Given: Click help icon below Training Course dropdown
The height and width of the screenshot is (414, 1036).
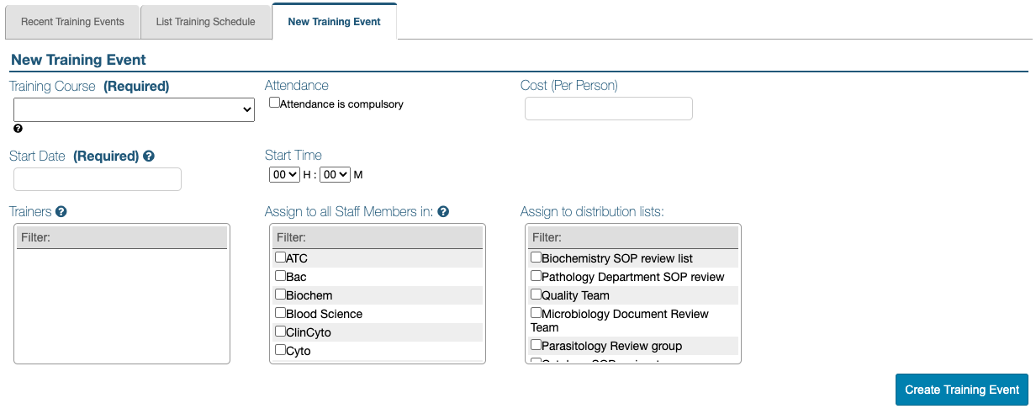Looking at the screenshot, I should click(x=18, y=129).
